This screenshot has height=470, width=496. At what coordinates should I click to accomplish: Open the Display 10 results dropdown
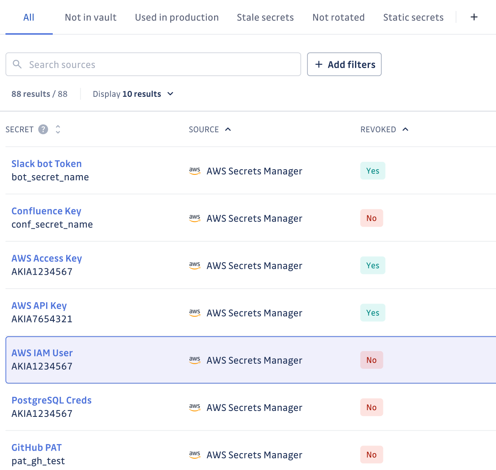[x=133, y=94]
